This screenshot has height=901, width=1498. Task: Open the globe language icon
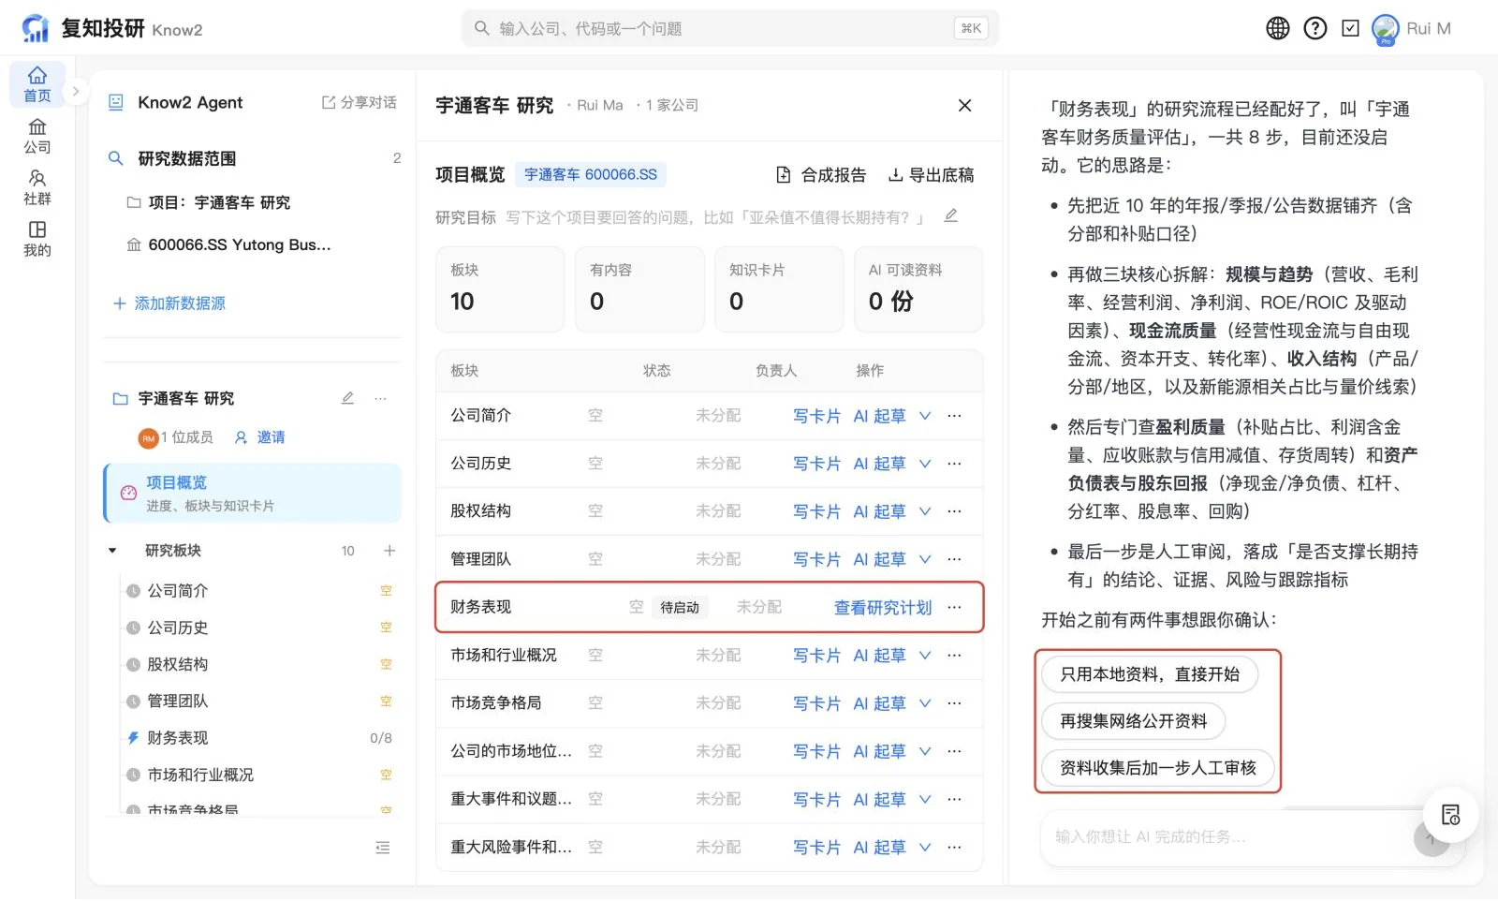tap(1277, 28)
